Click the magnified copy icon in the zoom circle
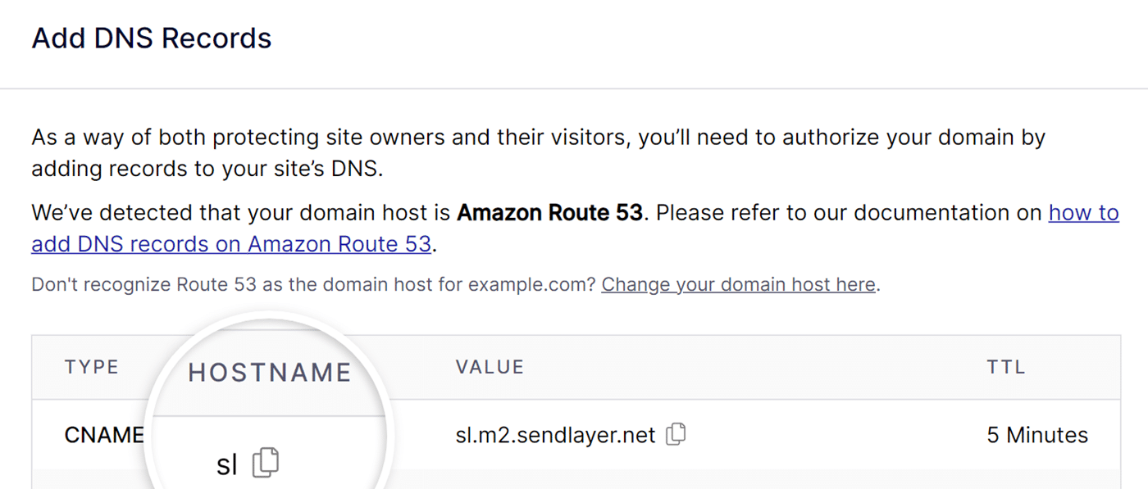1148x489 pixels. pos(266,462)
